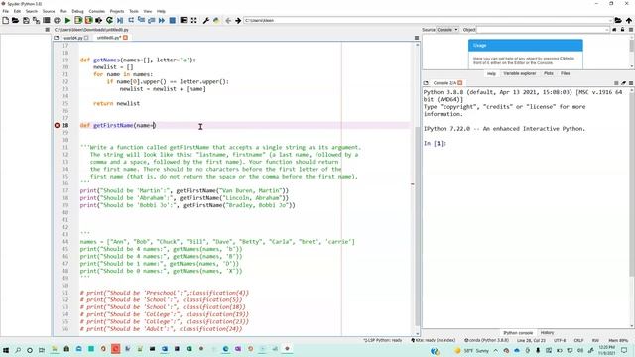635x357 pixels.
Task: Go back to previous cursor location
Action: tap(228, 20)
